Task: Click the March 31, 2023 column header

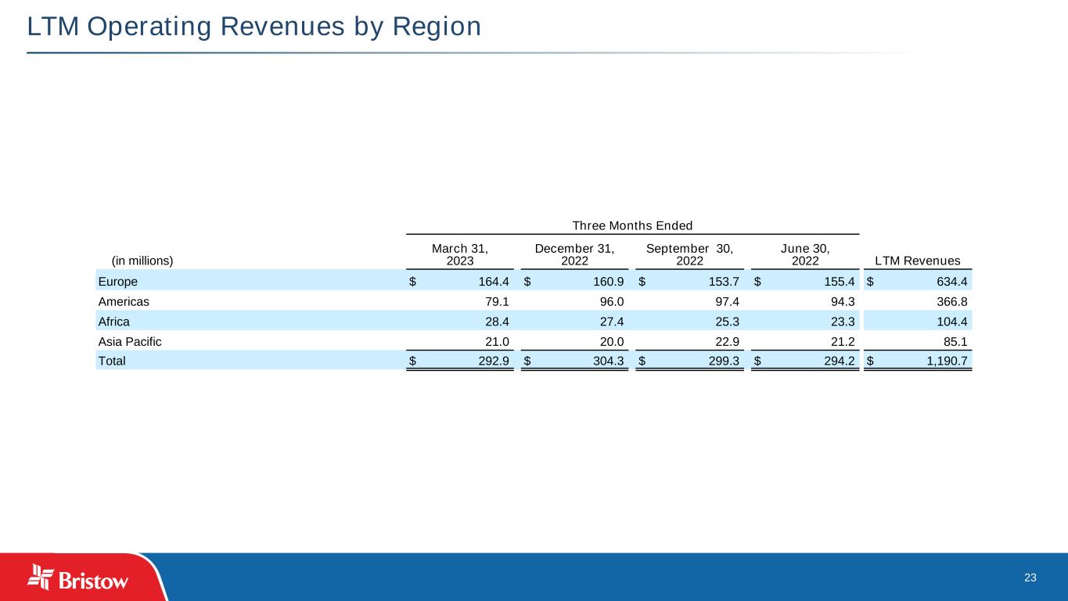Action: pyautogui.click(x=460, y=255)
